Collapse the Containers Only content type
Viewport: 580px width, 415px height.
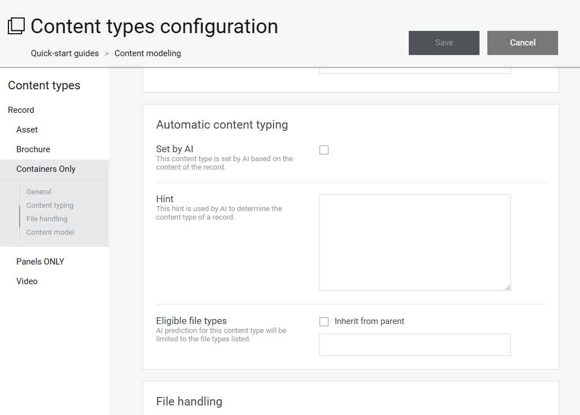pyautogui.click(x=46, y=169)
